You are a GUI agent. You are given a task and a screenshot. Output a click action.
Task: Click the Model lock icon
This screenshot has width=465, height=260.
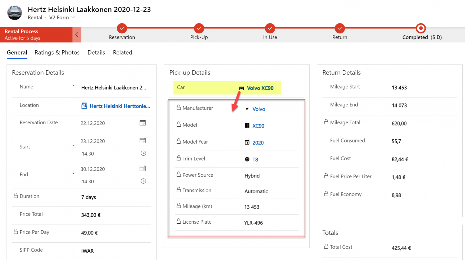click(179, 124)
